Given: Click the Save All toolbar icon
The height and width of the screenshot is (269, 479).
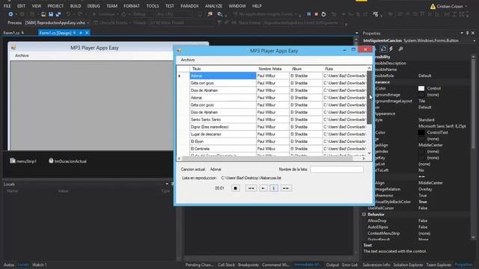Looking at the screenshot, I should 58,14.
